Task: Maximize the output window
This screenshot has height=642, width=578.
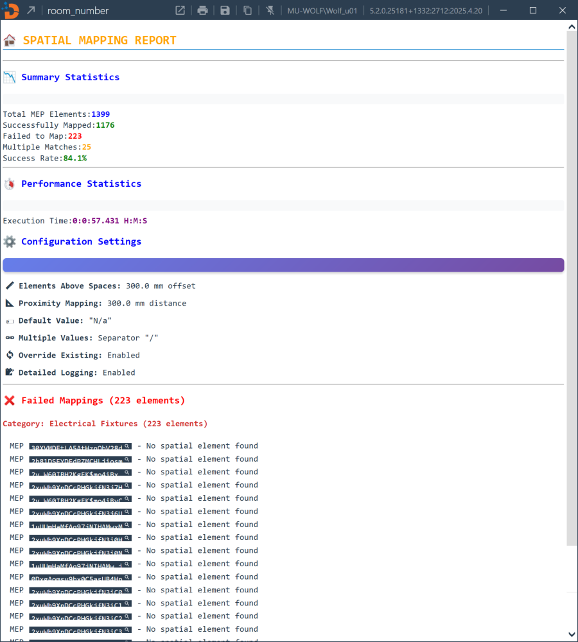Action: [533, 10]
